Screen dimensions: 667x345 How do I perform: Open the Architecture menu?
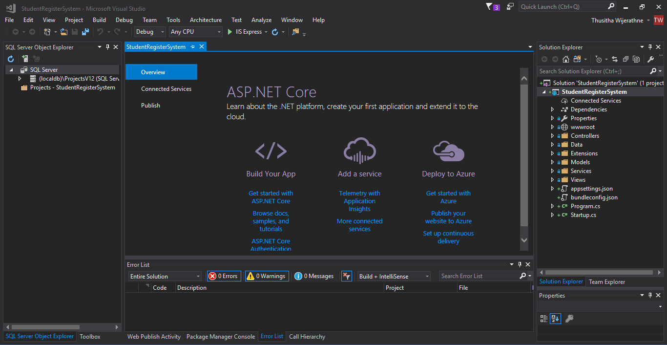pyautogui.click(x=206, y=20)
